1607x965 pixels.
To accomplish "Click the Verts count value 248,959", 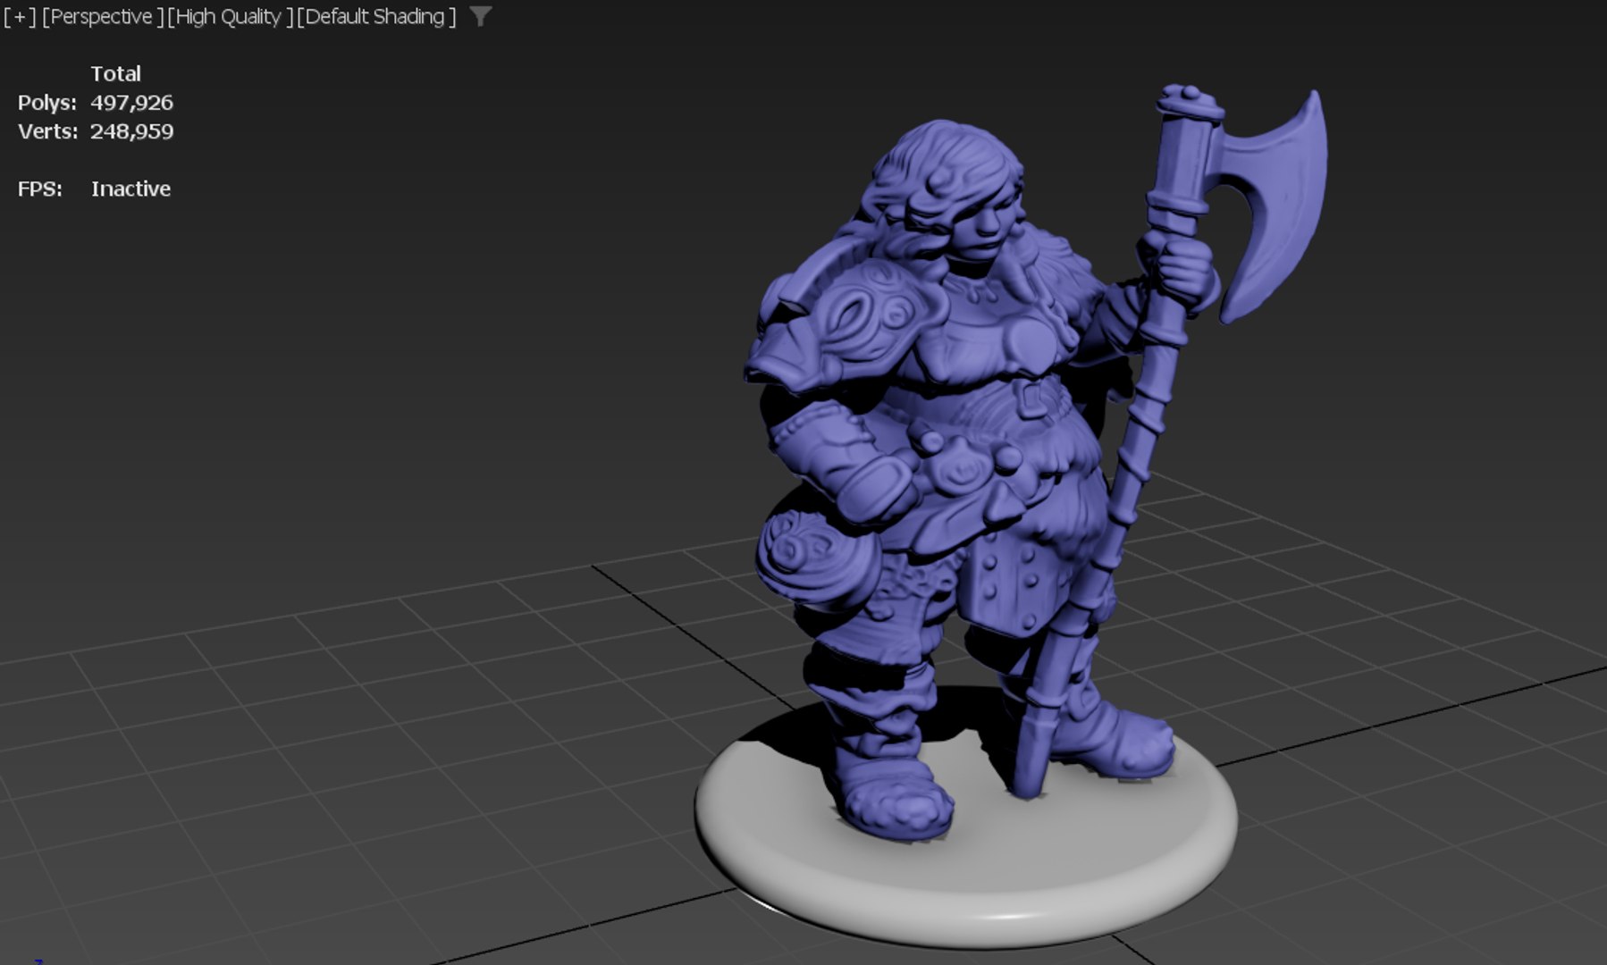I will coord(131,131).
